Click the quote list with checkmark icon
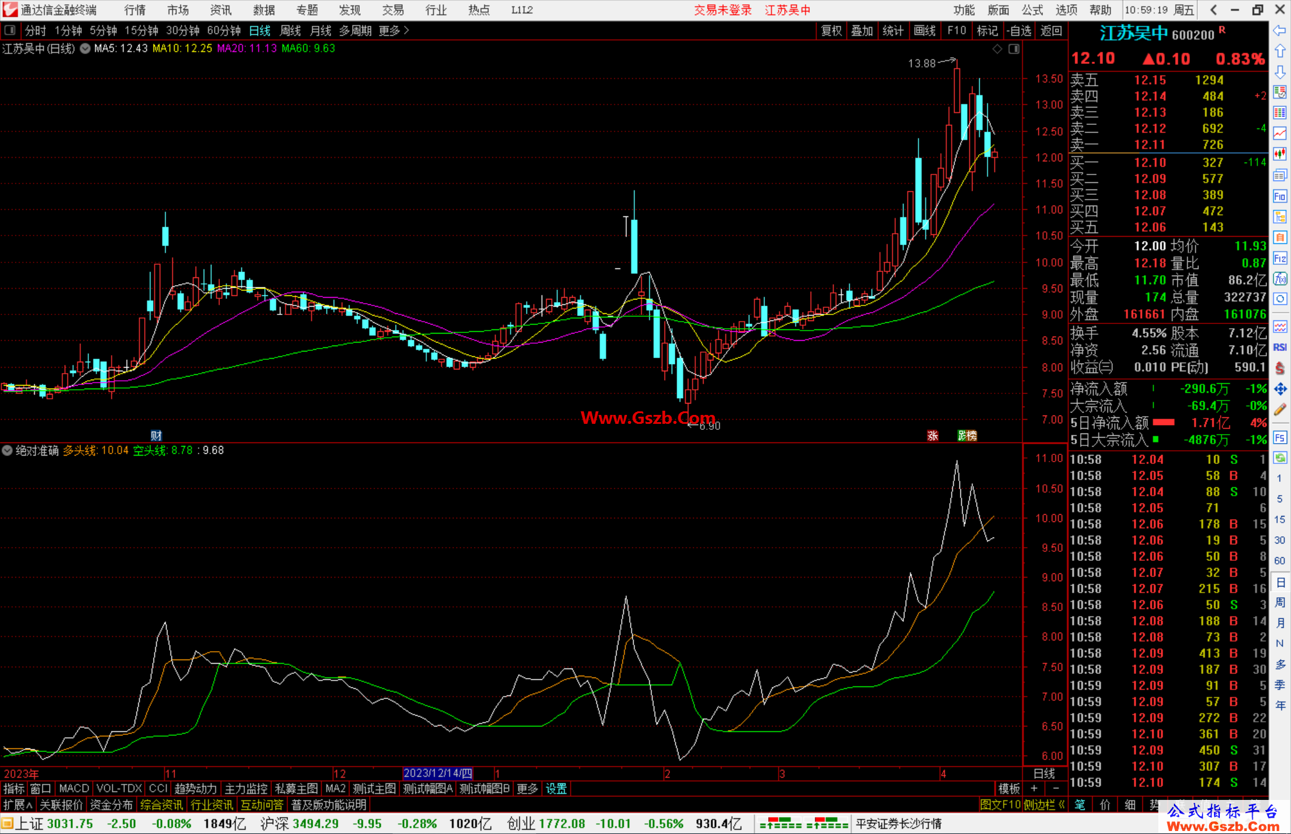The image size is (1291, 834). [x=1280, y=92]
